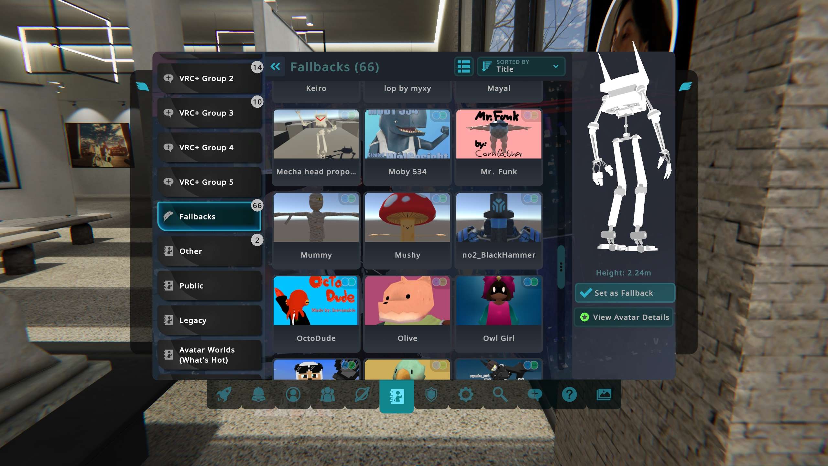Open the Settings gear icon
This screenshot has height=466, width=828.
click(x=466, y=394)
